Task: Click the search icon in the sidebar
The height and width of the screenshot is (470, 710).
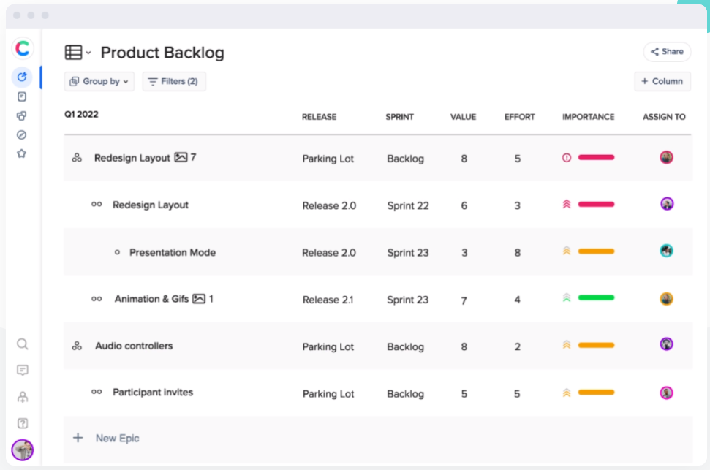Action: coord(23,344)
